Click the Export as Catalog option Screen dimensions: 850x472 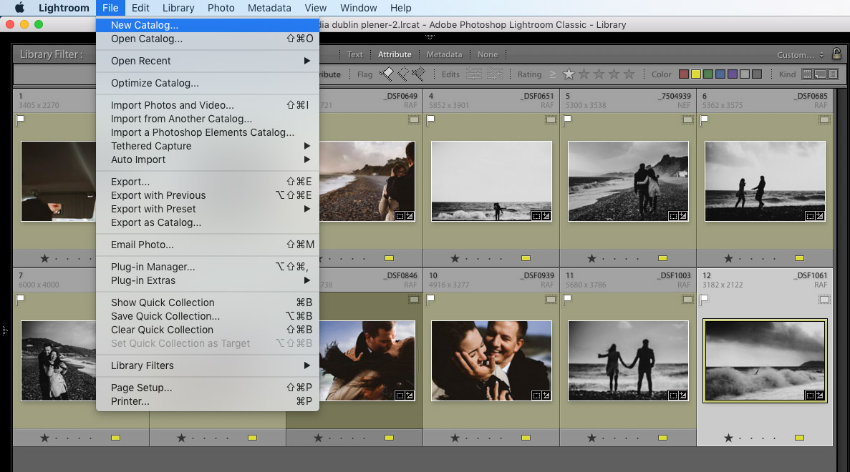point(156,222)
